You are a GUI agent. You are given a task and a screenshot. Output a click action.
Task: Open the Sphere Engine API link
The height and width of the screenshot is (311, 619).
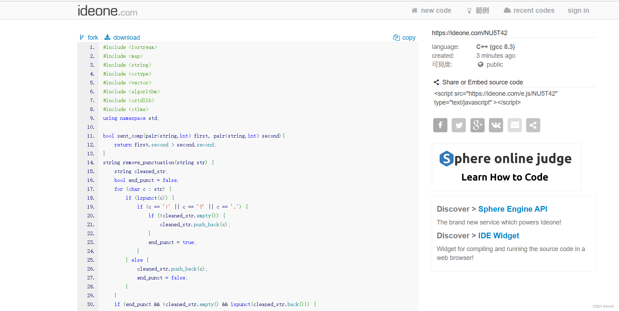point(513,209)
